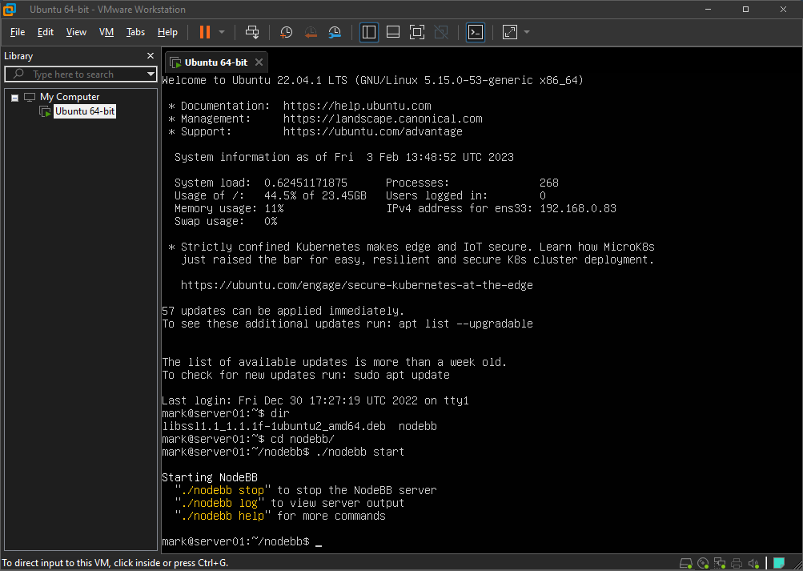Open the VM menu
This screenshot has height=571, width=803.
click(106, 32)
